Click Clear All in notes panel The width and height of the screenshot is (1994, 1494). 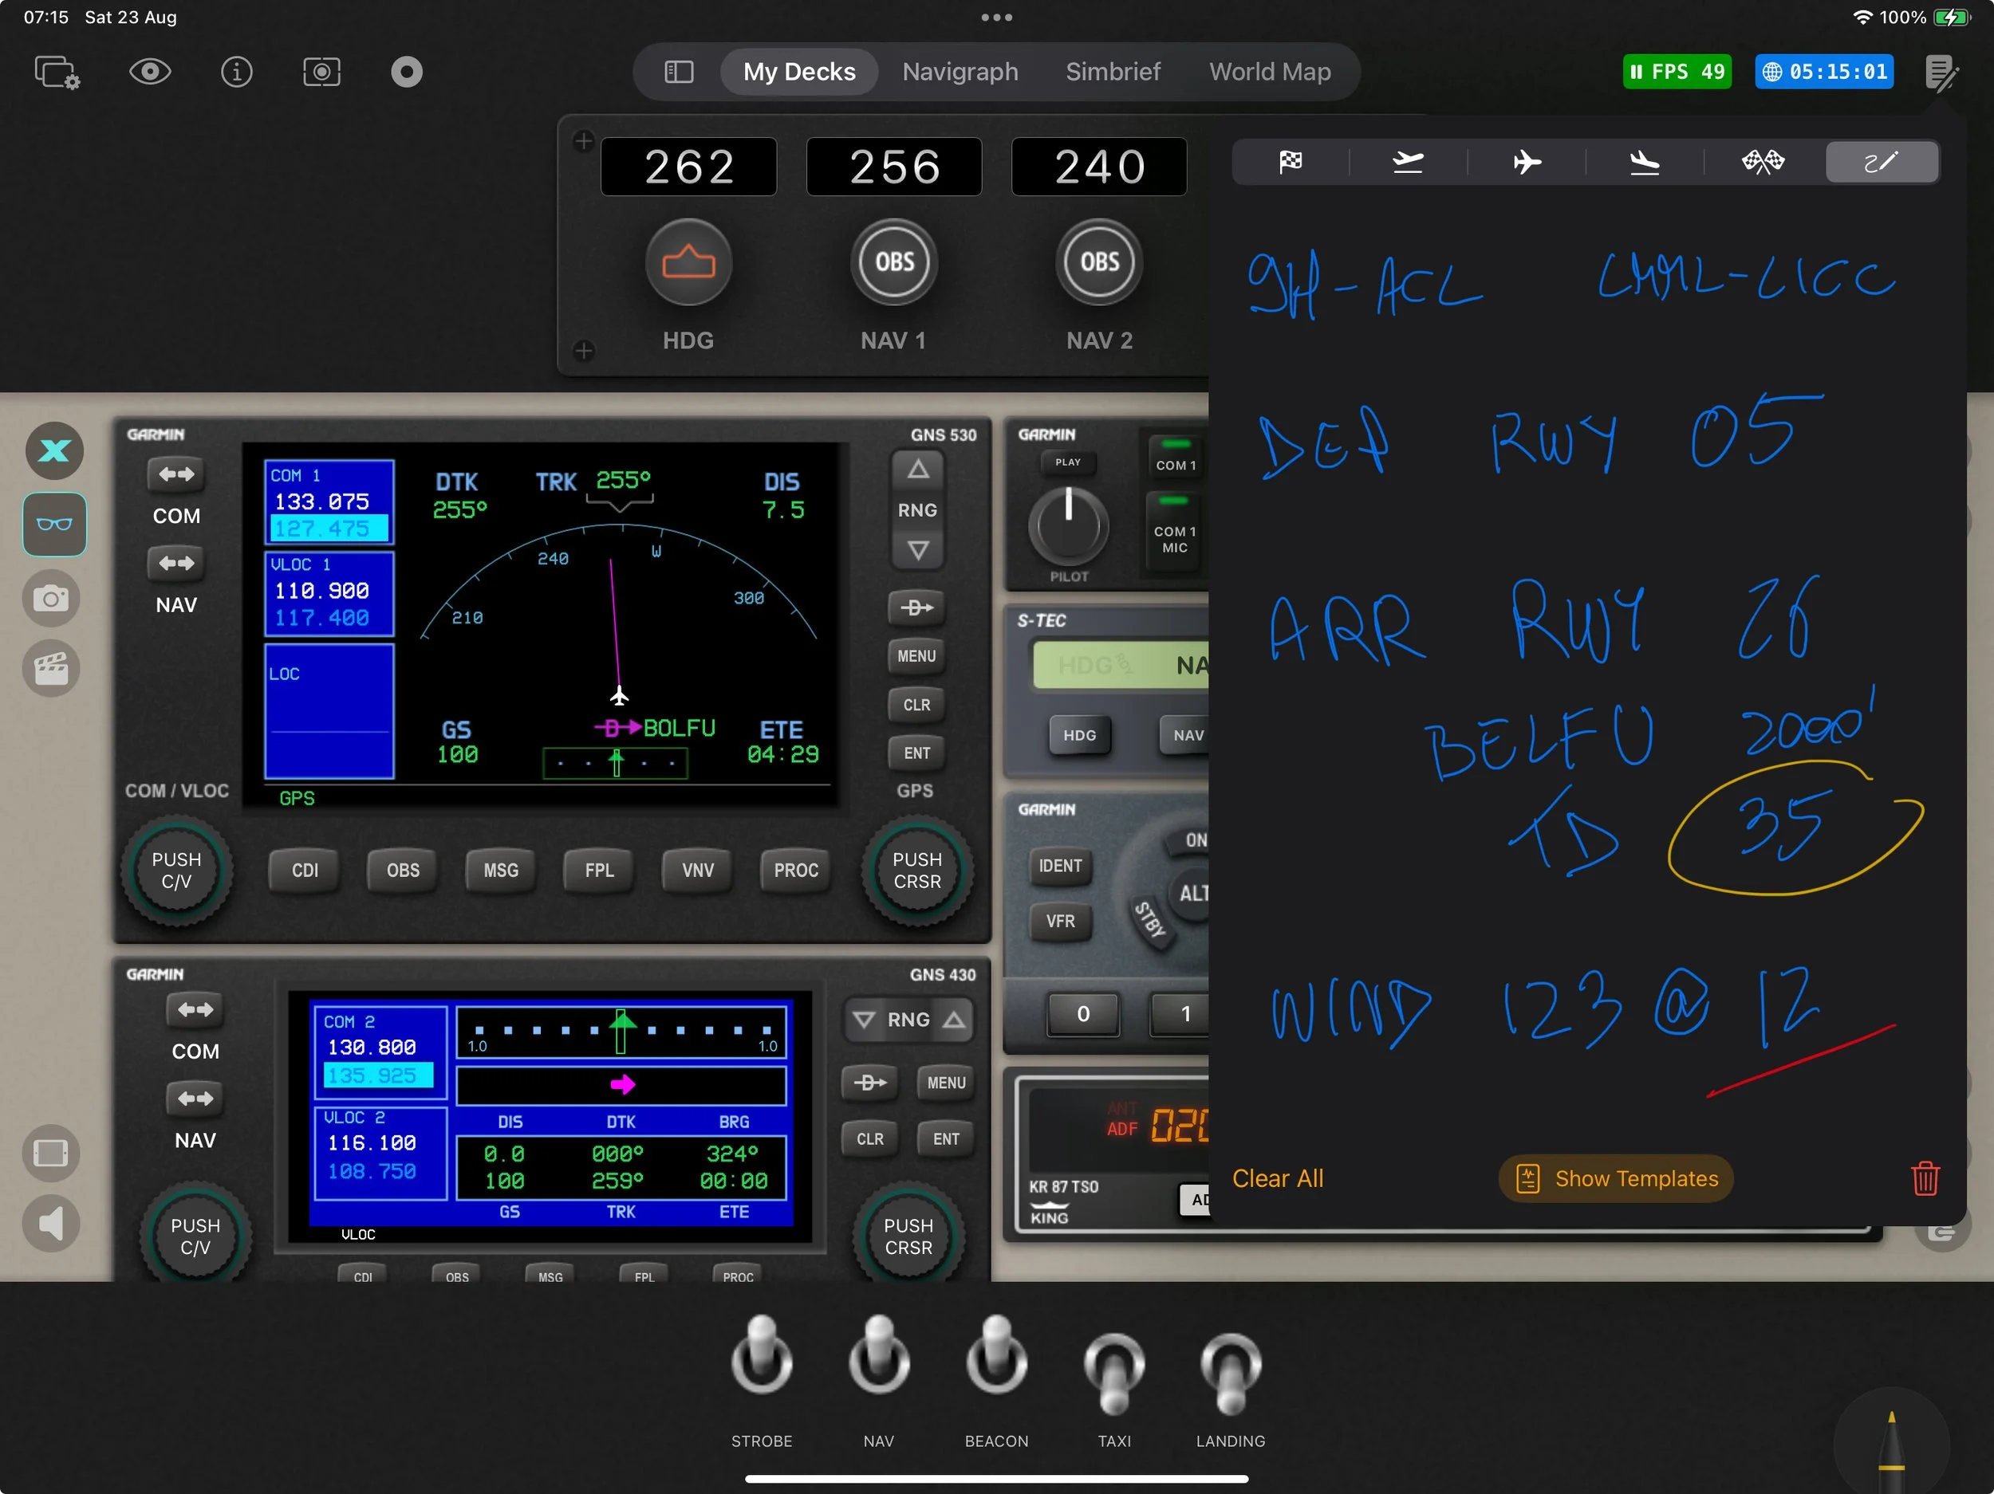pyautogui.click(x=1277, y=1178)
